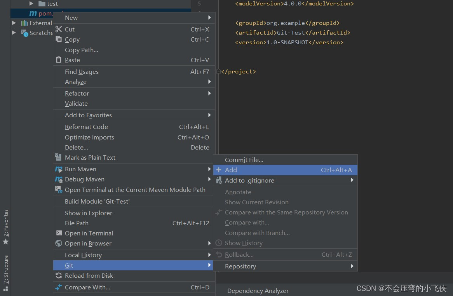
Task: Click the Run Maven icon
Action: (59, 169)
